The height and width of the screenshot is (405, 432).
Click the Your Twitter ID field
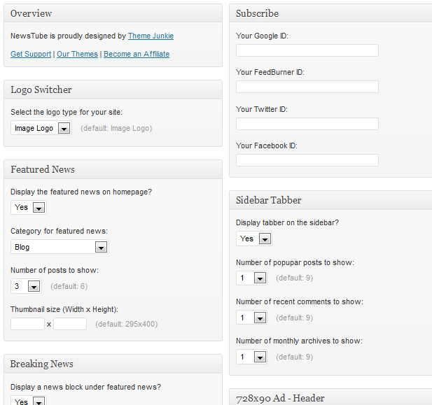[307, 124]
